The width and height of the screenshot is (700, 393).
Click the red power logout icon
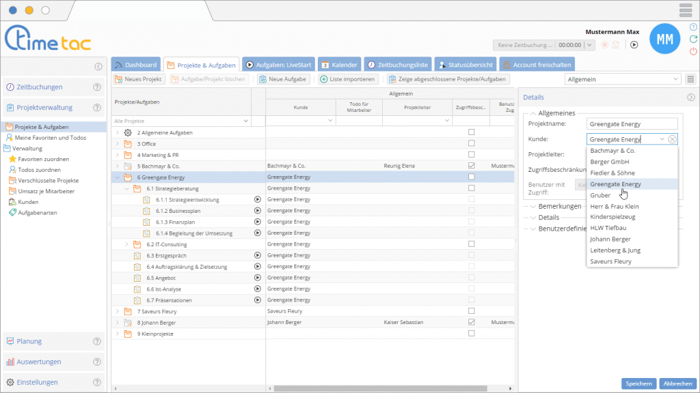693,52
